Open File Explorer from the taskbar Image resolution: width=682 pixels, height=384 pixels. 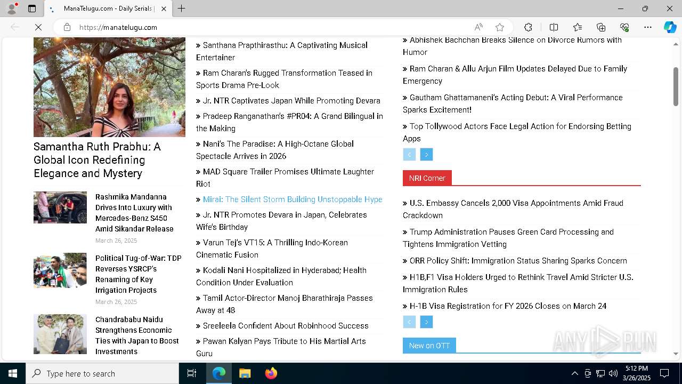[x=245, y=373]
